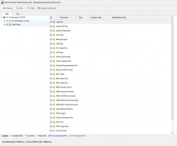This screenshot has height=146, width=177.
Task: Click the File Name column sort arrow
Action: click(76, 17)
